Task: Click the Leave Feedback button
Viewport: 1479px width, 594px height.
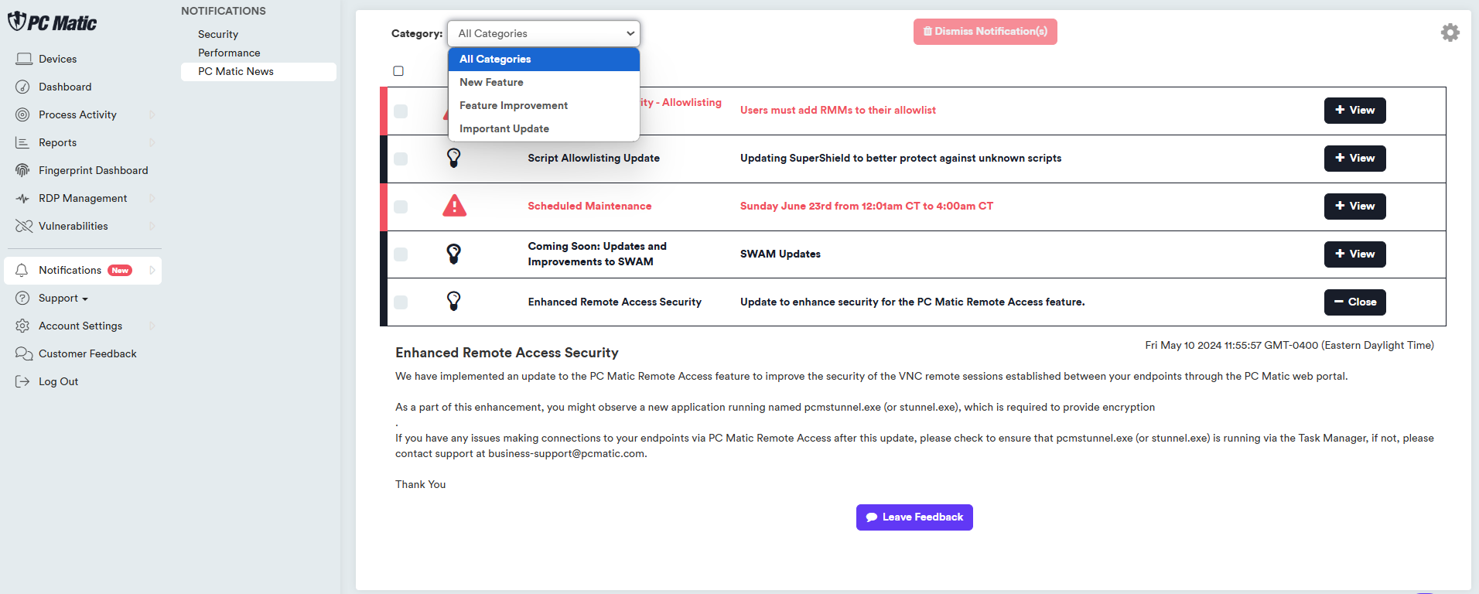Action: tap(914, 517)
